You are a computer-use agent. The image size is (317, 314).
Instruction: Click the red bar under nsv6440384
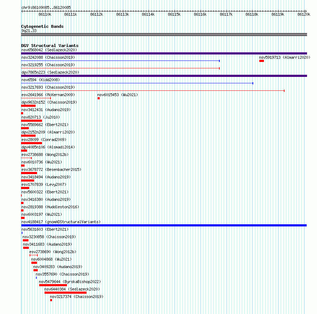[66, 293]
